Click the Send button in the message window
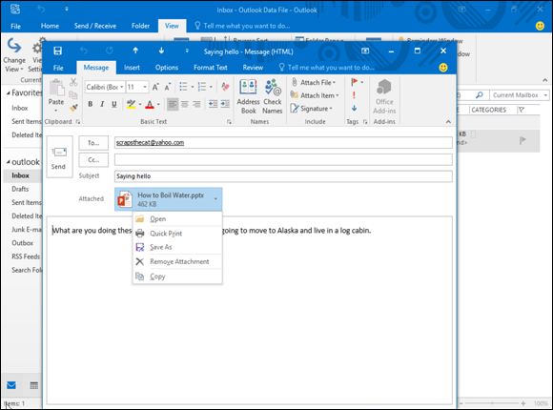Viewport: 553px width, 410px height. pos(59,156)
